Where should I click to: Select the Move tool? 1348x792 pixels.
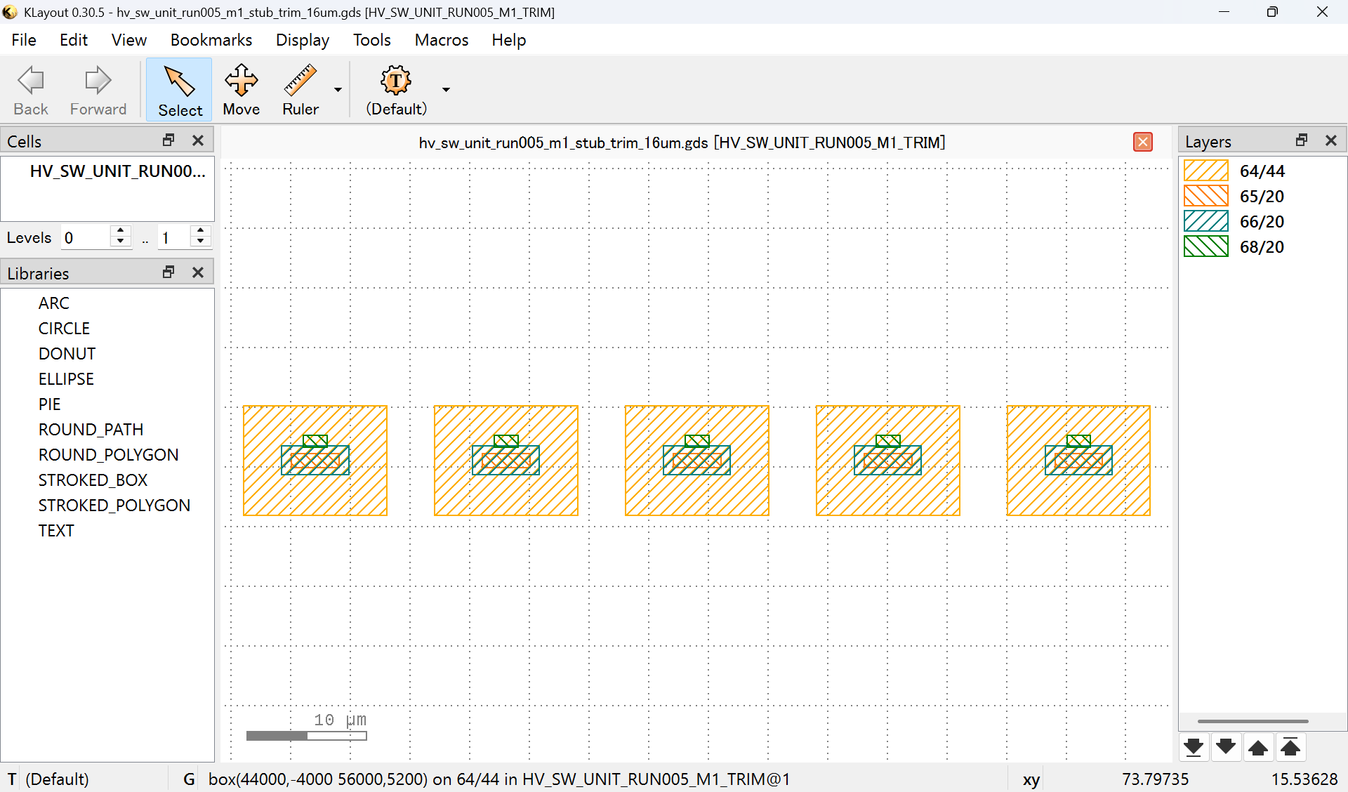(241, 90)
